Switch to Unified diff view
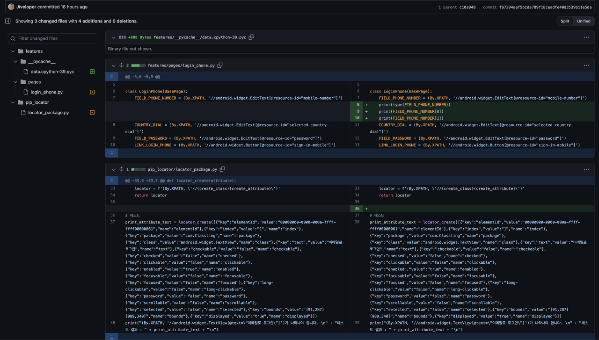The height and width of the screenshot is (340, 599). (x=584, y=21)
